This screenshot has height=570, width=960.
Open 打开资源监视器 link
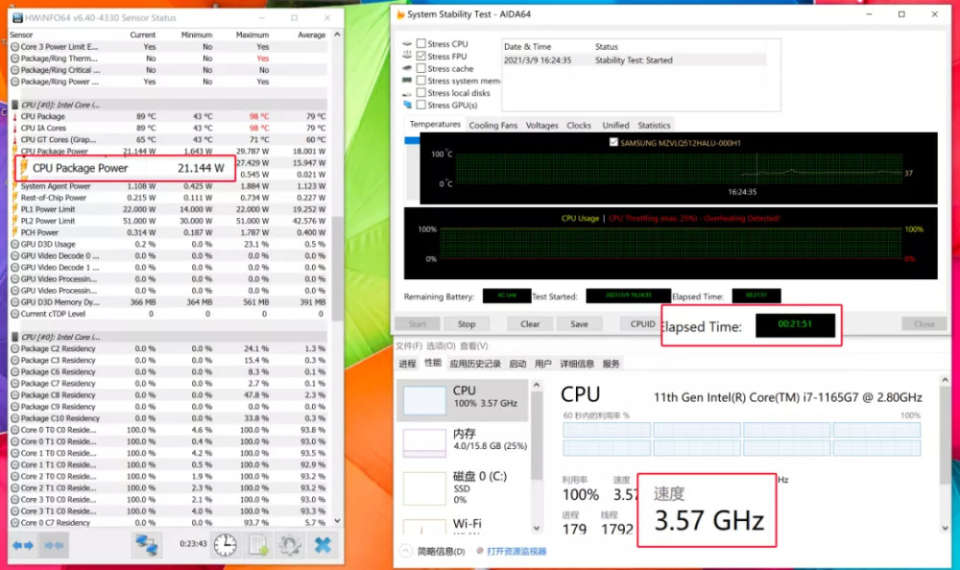(516, 551)
